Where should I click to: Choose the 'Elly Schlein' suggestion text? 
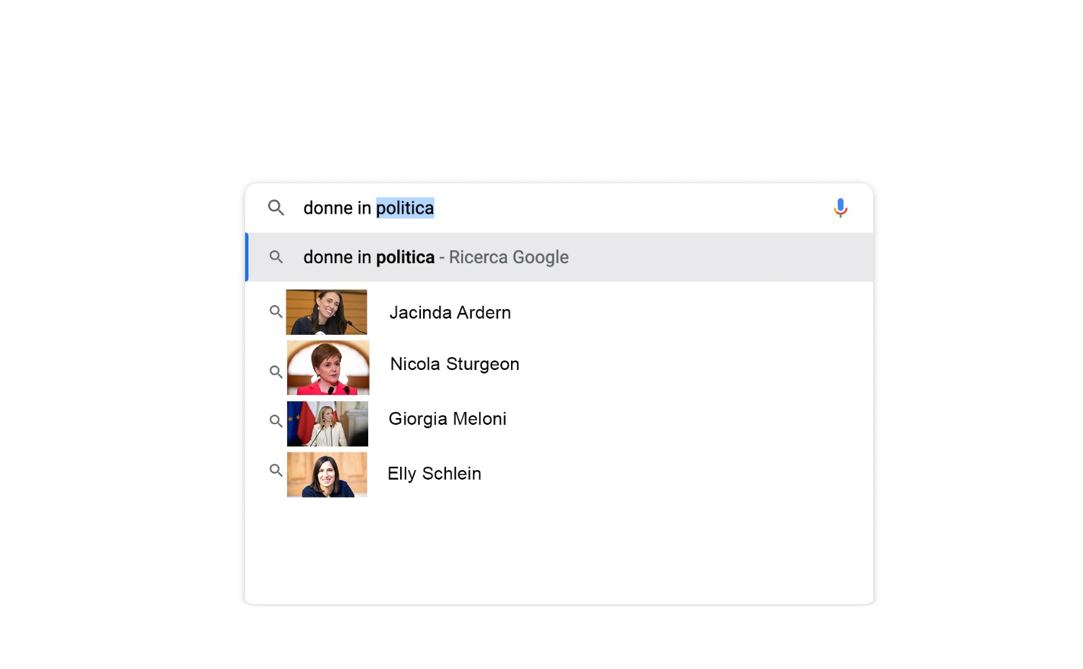pyautogui.click(x=435, y=474)
